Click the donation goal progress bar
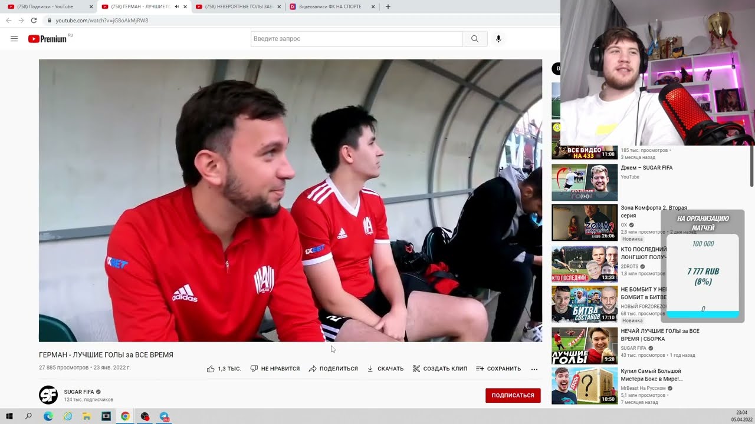Image resolution: width=755 pixels, height=424 pixels. (x=703, y=314)
